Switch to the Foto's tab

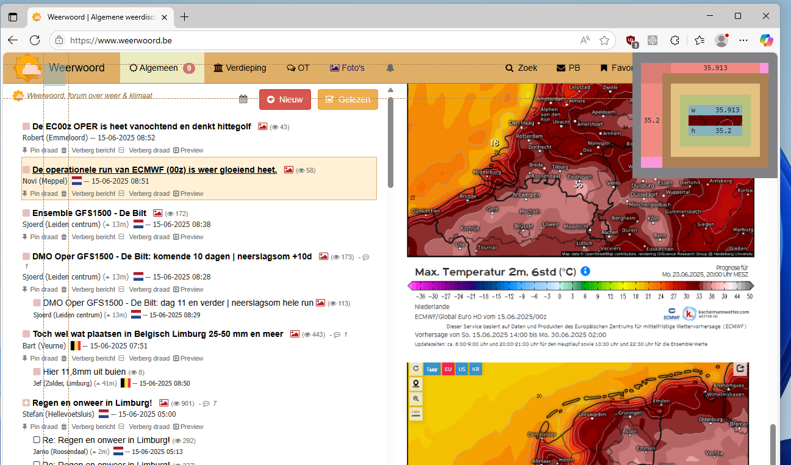[347, 68]
